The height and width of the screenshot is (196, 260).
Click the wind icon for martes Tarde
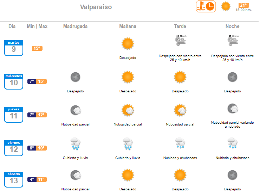point(180,41)
